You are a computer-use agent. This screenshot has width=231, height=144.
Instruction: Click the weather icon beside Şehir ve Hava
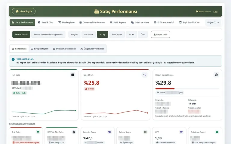[132, 22]
